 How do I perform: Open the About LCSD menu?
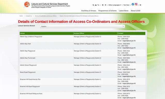[x=136, y=11]
